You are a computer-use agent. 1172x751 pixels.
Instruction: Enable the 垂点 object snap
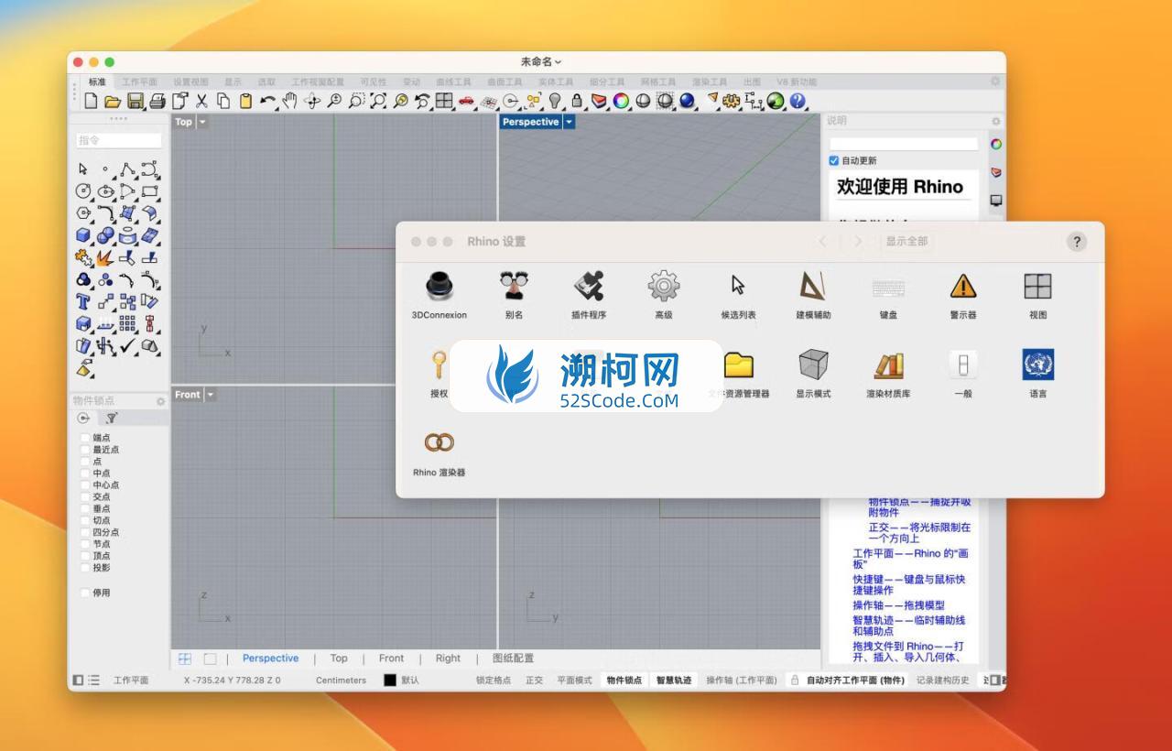point(85,508)
